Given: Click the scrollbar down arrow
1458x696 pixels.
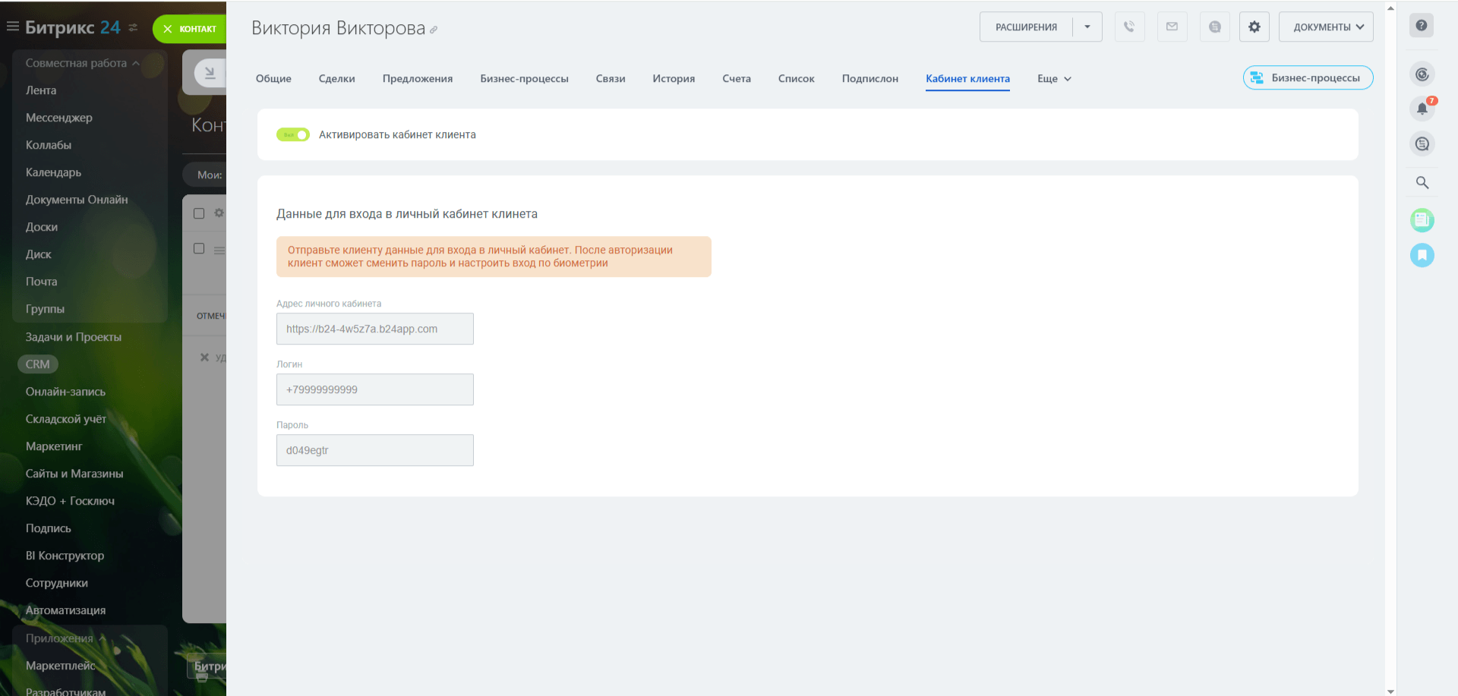Looking at the screenshot, I should (x=1390, y=691).
